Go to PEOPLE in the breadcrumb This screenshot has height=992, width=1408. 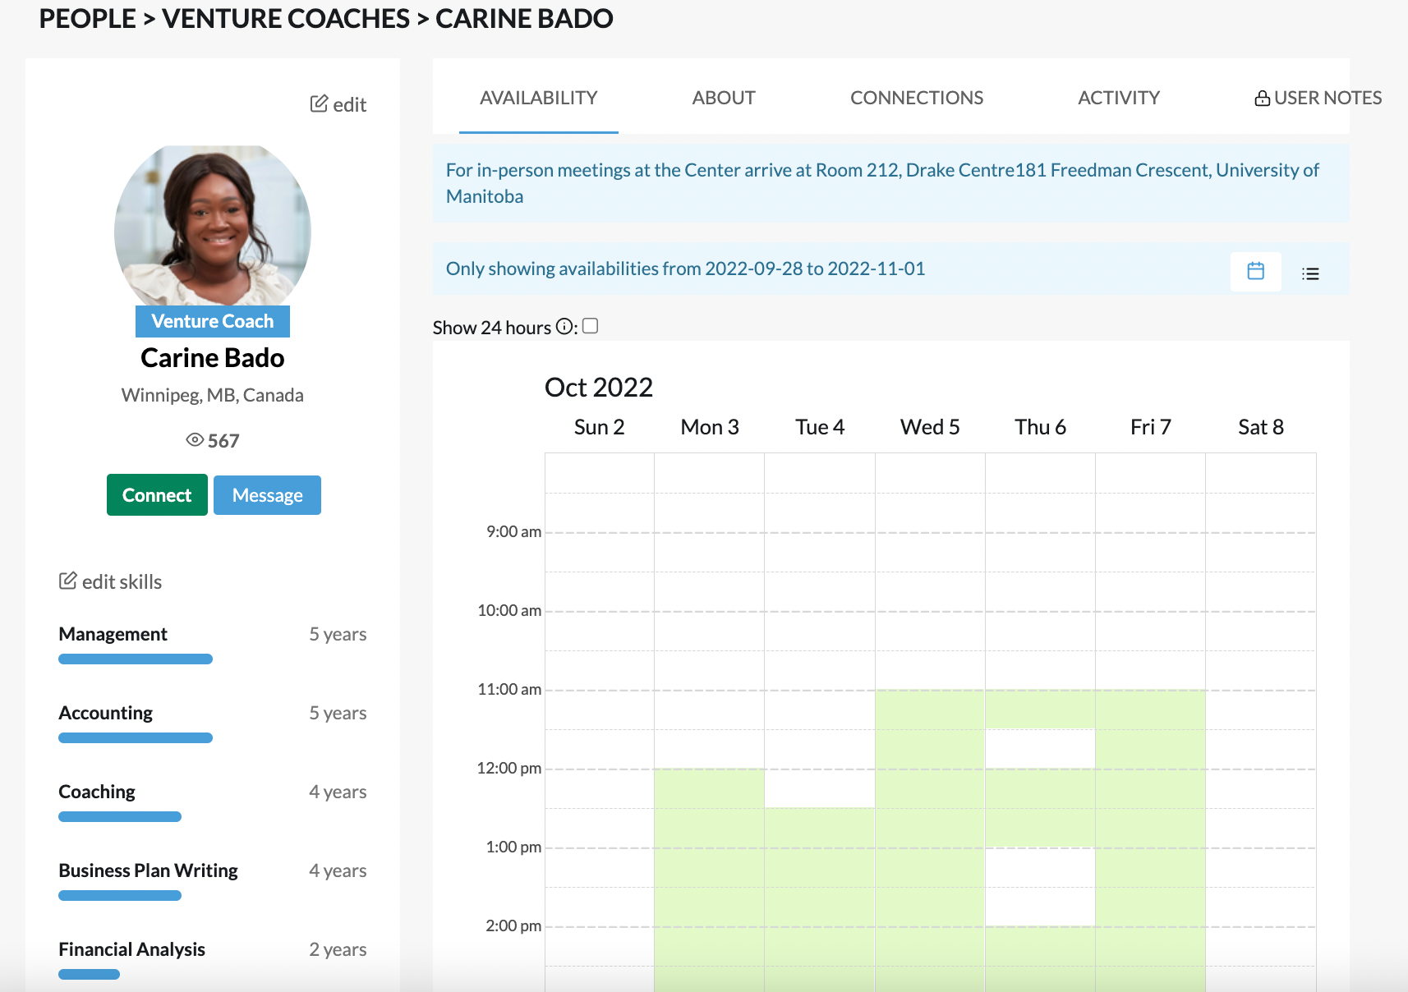click(87, 18)
